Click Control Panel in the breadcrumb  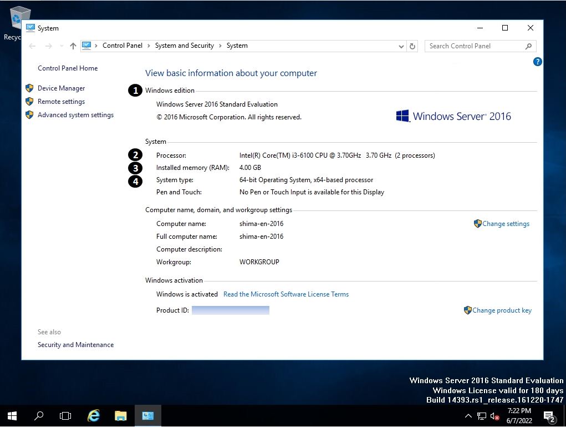point(123,46)
